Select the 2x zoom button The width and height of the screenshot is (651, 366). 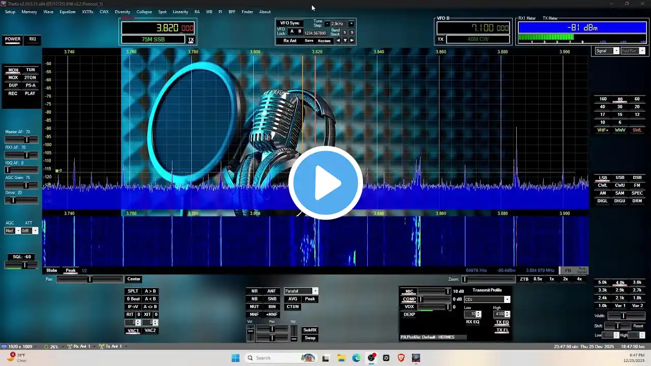(x=565, y=279)
